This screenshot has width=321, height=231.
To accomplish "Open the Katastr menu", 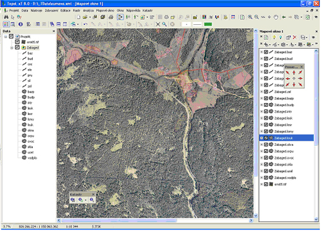I will point(148,10).
